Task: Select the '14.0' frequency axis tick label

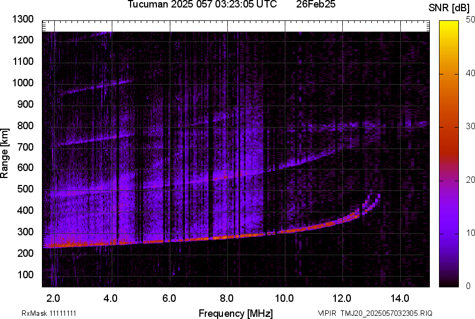Action: [x=400, y=298]
